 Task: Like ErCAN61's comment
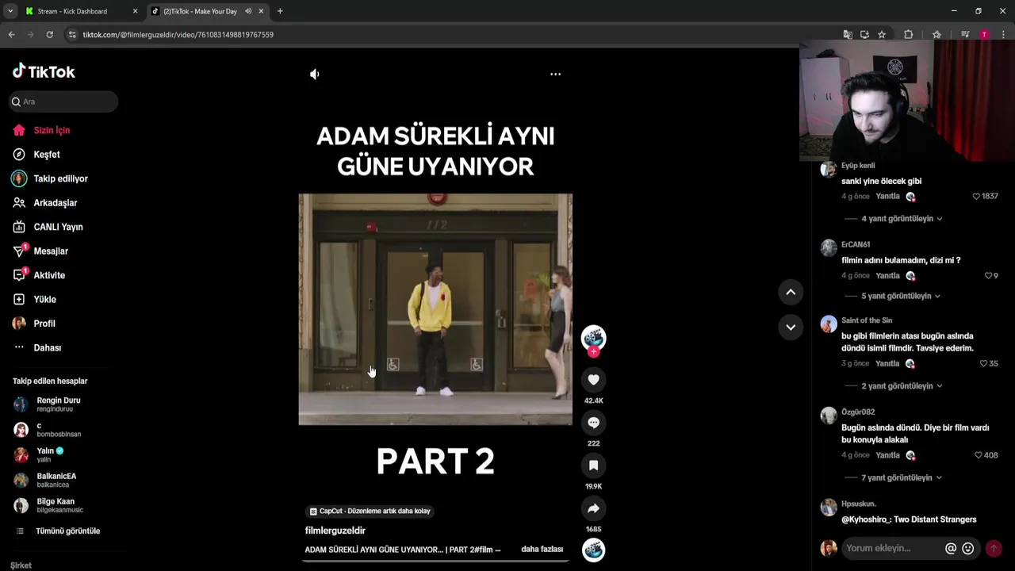click(x=988, y=275)
